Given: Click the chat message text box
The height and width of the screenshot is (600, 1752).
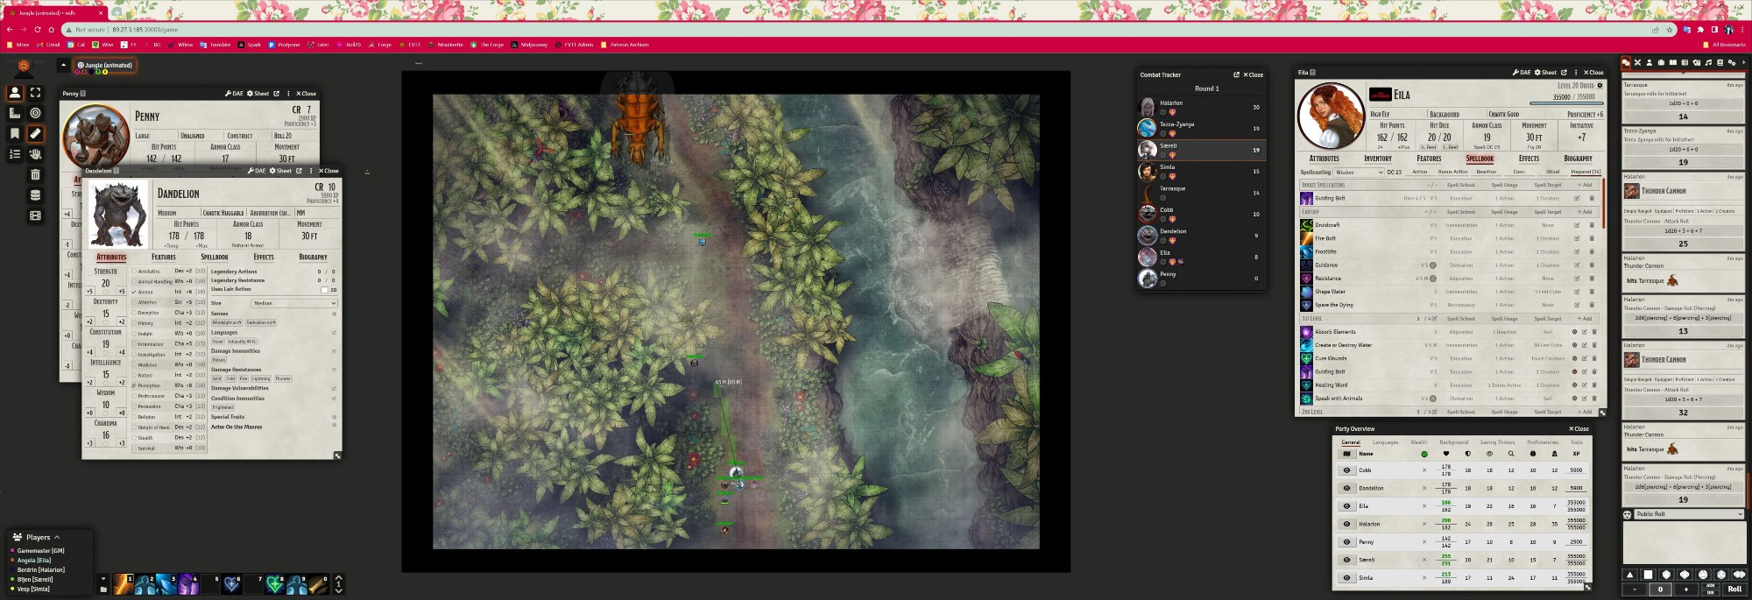Looking at the screenshot, I should point(1684,542).
